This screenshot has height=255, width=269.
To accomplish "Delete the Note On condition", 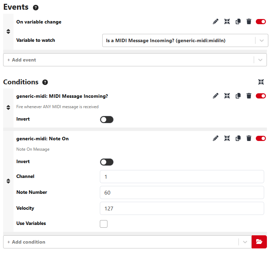I will point(249,138).
